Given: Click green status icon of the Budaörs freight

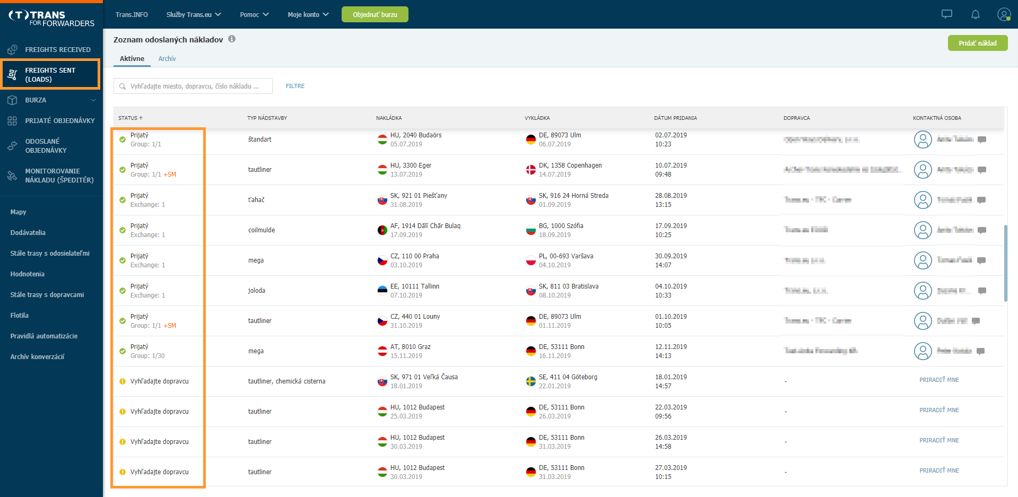Looking at the screenshot, I should pos(123,139).
